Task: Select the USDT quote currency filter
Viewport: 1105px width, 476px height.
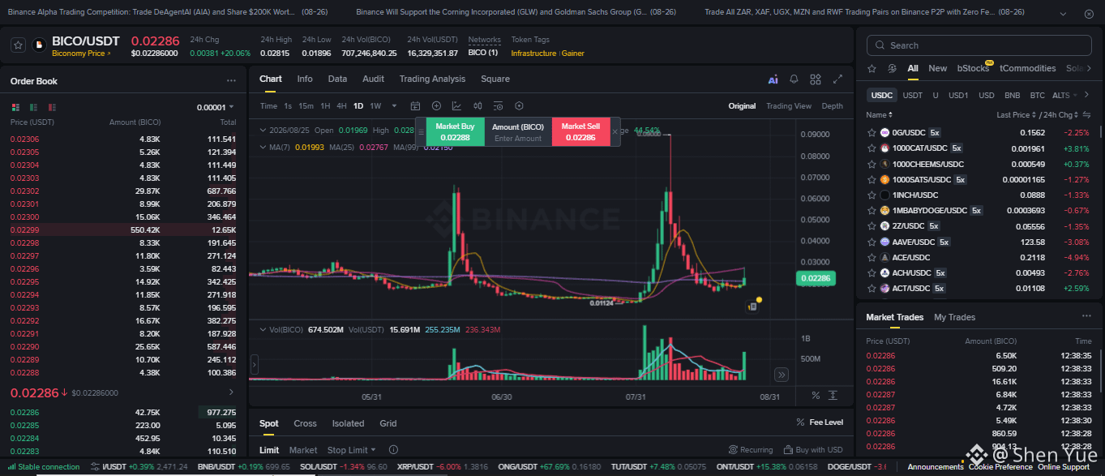Action: (x=913, y=95)
